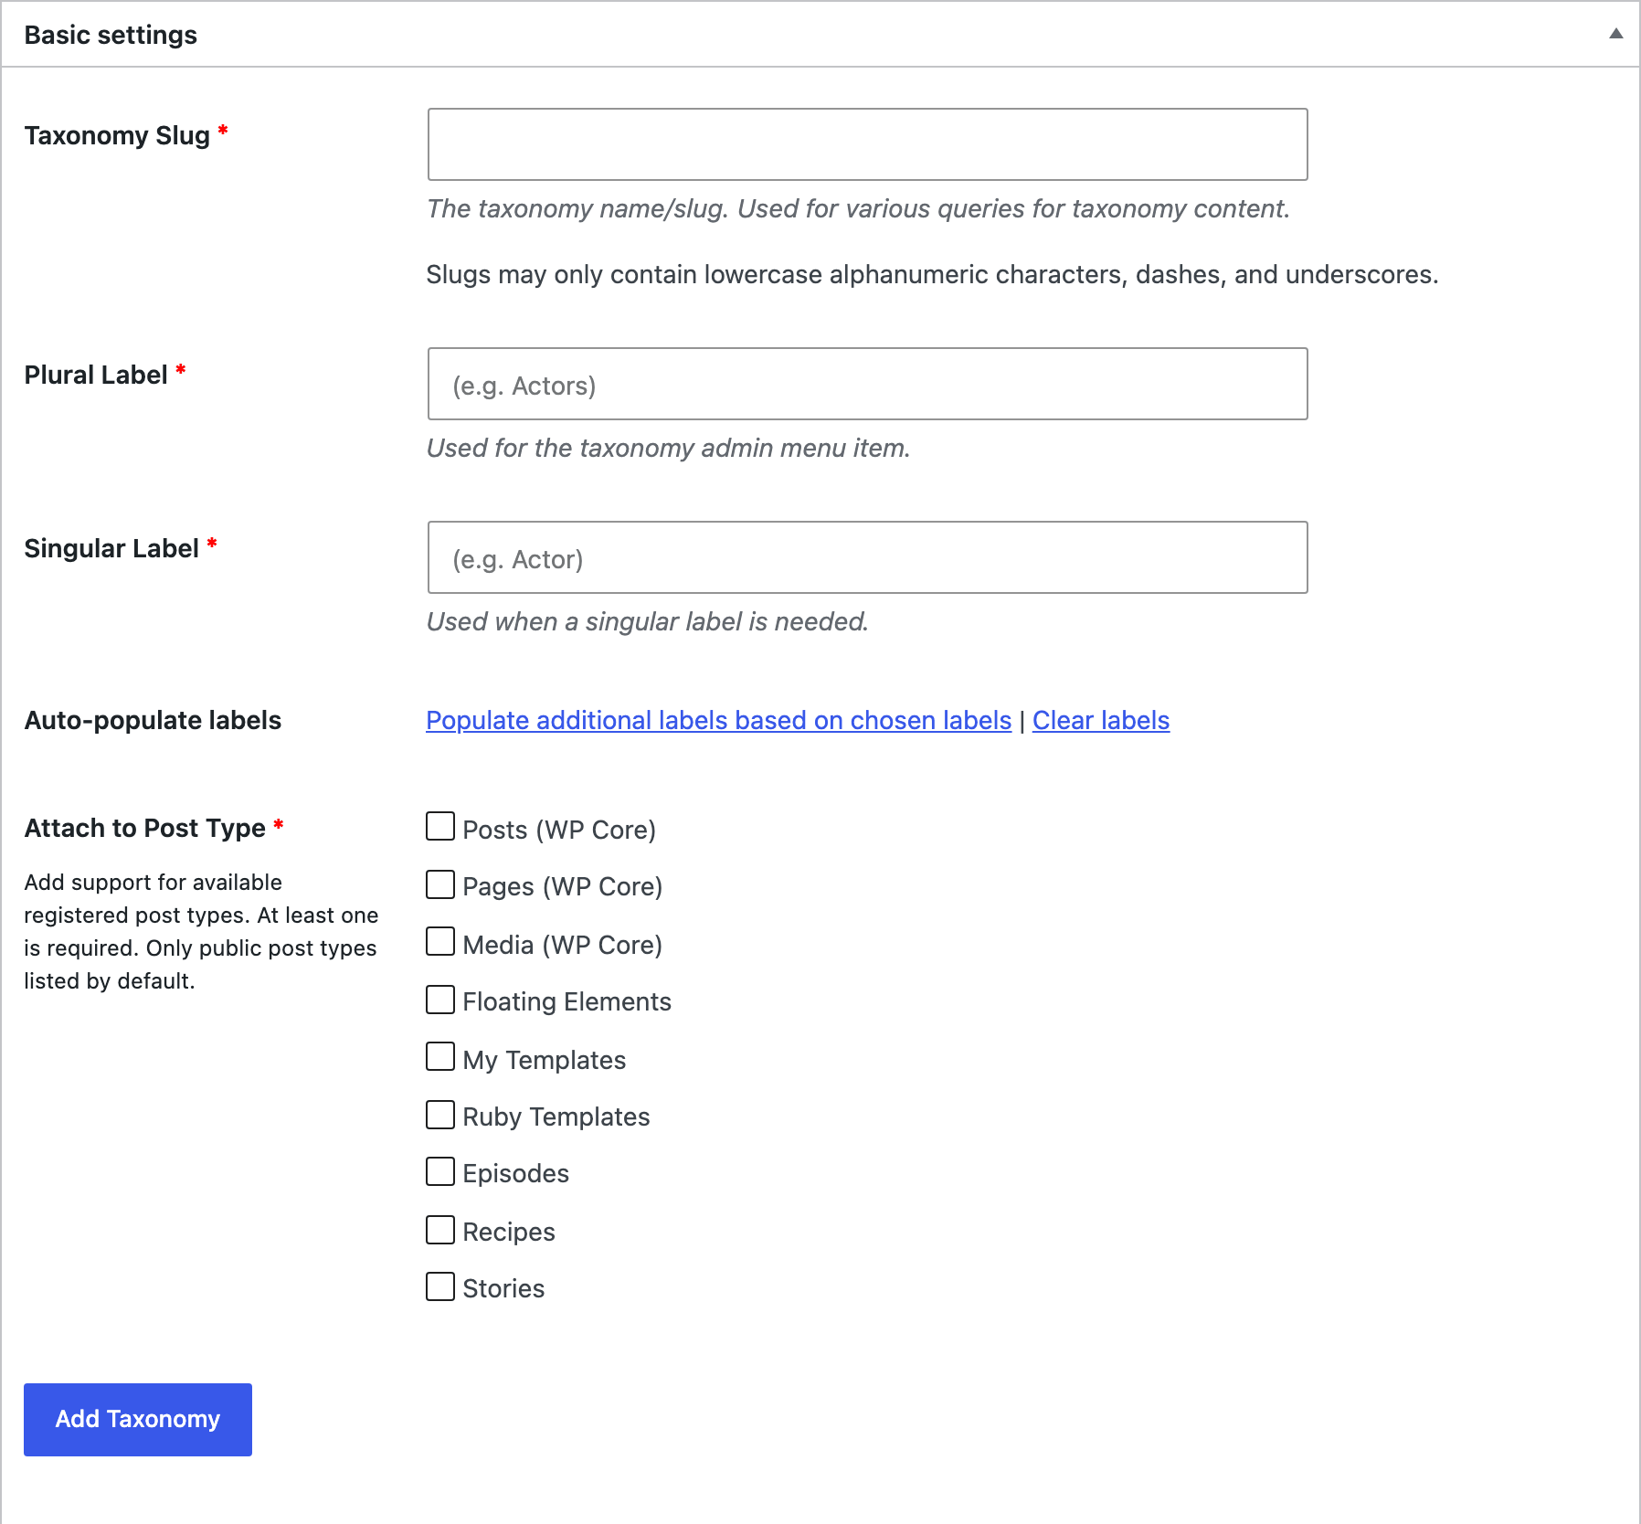Tick the Ruby Templates checkbox
1641x1524 pixels.
point(440,1115)
